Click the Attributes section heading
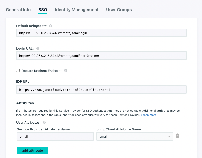This screenshot has width=202, height=158. (25, 103)
